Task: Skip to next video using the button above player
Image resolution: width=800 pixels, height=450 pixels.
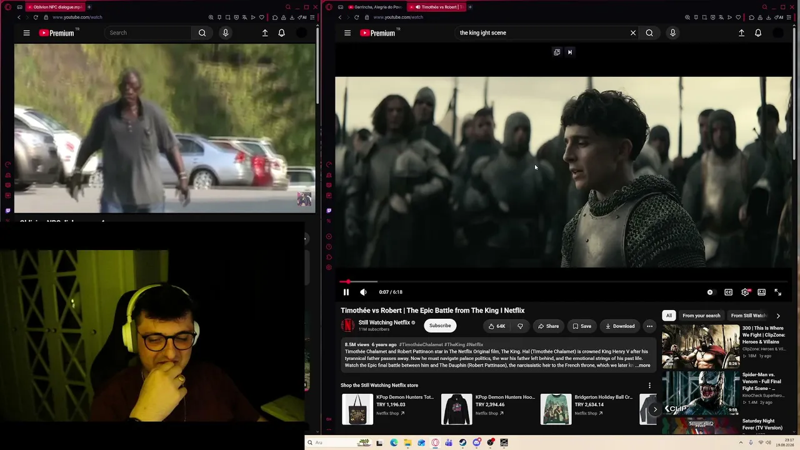Action: (x=570, y=52)
